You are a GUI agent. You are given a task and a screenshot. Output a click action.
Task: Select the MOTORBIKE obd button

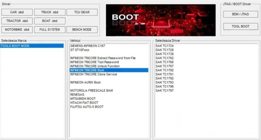pos(17,29)
